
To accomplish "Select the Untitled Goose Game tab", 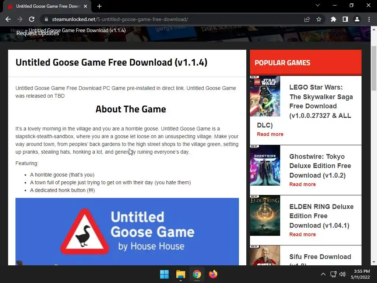I will [47, 6].
